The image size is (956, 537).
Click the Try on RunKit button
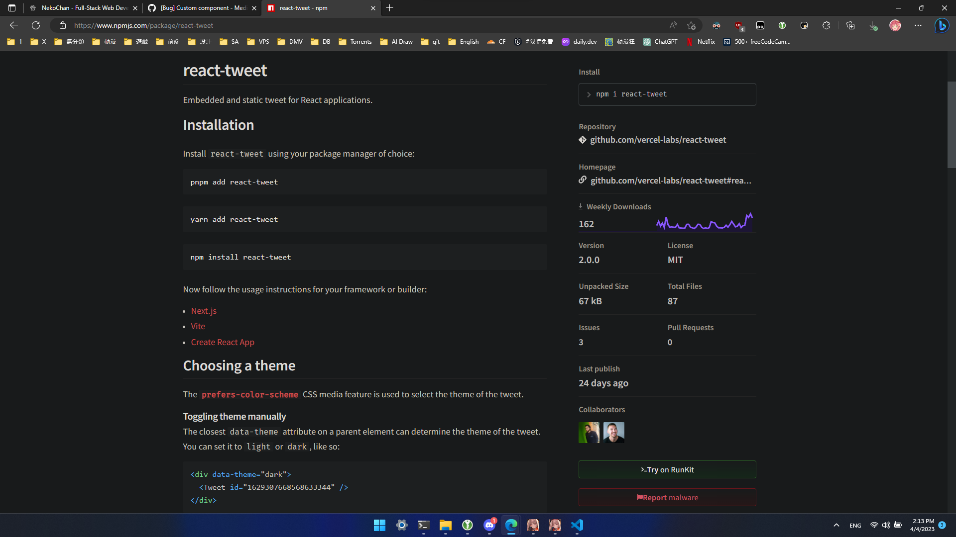click(667, 469)
